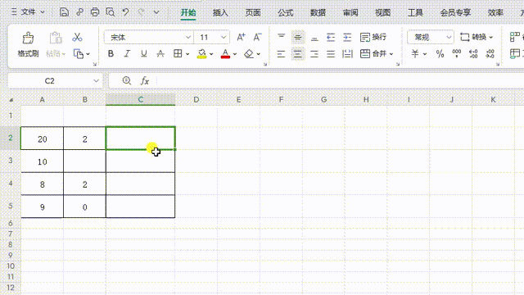Align text left

(282, 53)
